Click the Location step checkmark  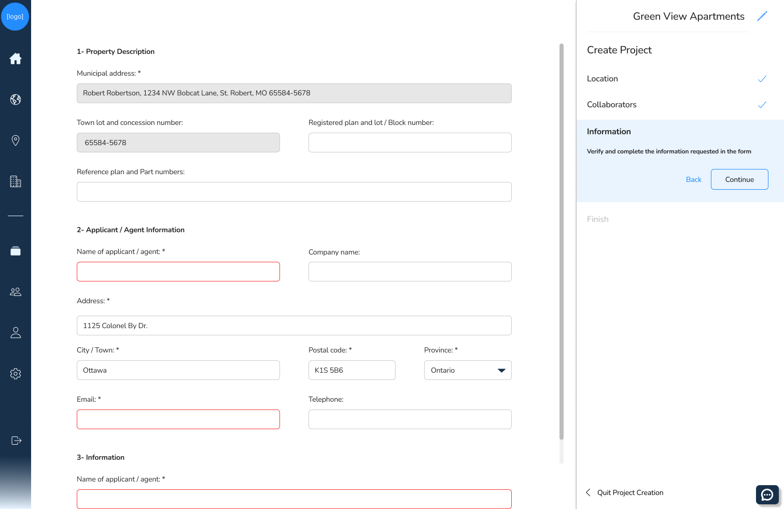(x=762, y=79)
